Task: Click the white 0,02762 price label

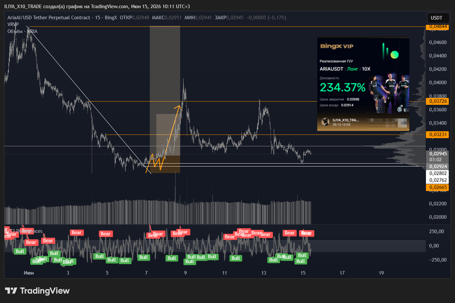Action: tap(438, 180)
